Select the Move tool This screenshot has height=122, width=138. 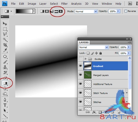(x=5, y=24)
